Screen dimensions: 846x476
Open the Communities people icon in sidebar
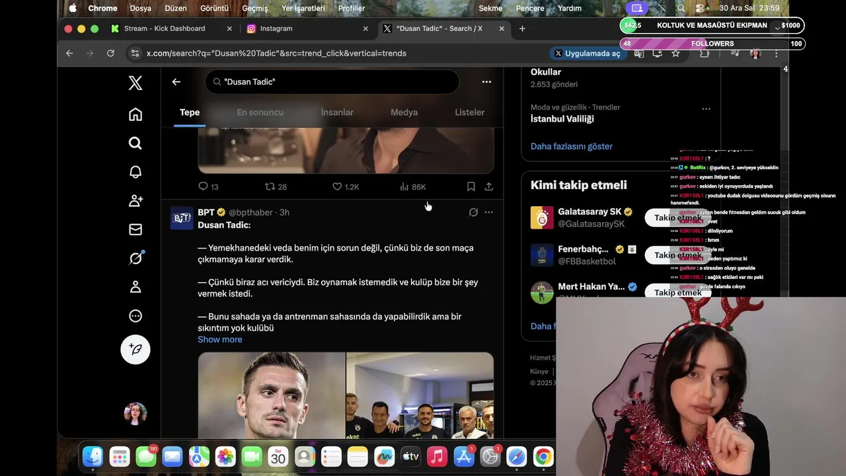coord(135,200)
